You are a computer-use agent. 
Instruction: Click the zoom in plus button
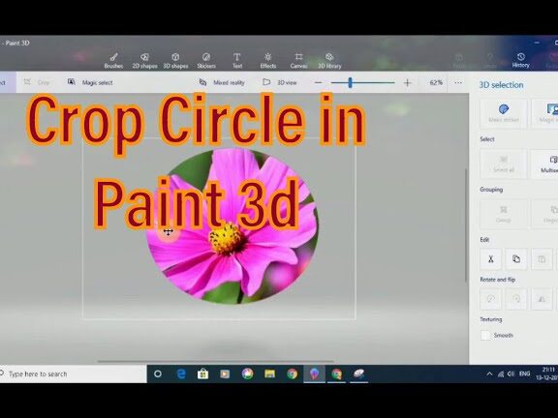pos(407,83)
